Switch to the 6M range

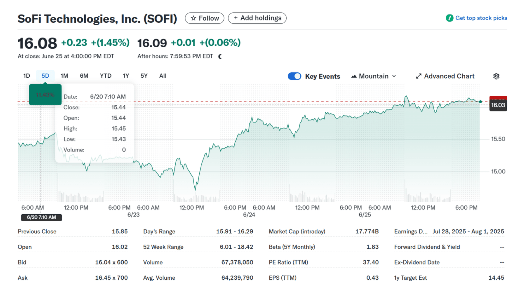click(x=84, y=76)
